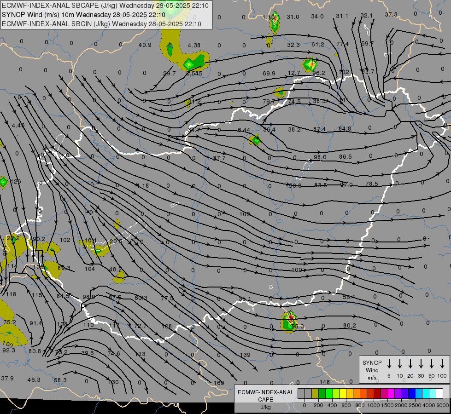This screenshot has width=451, height=414.
Task: Click the 100 m/s wind arrow in legend
Action: [x=442, y=364]
